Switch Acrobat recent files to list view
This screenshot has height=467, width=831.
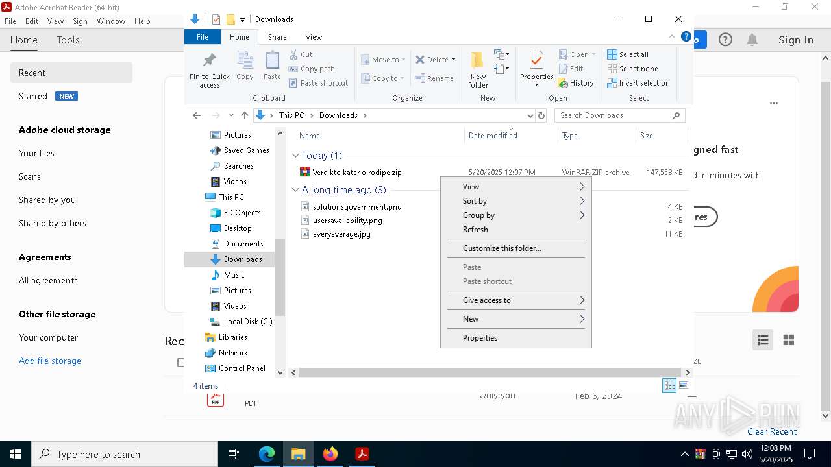[763, 340]
